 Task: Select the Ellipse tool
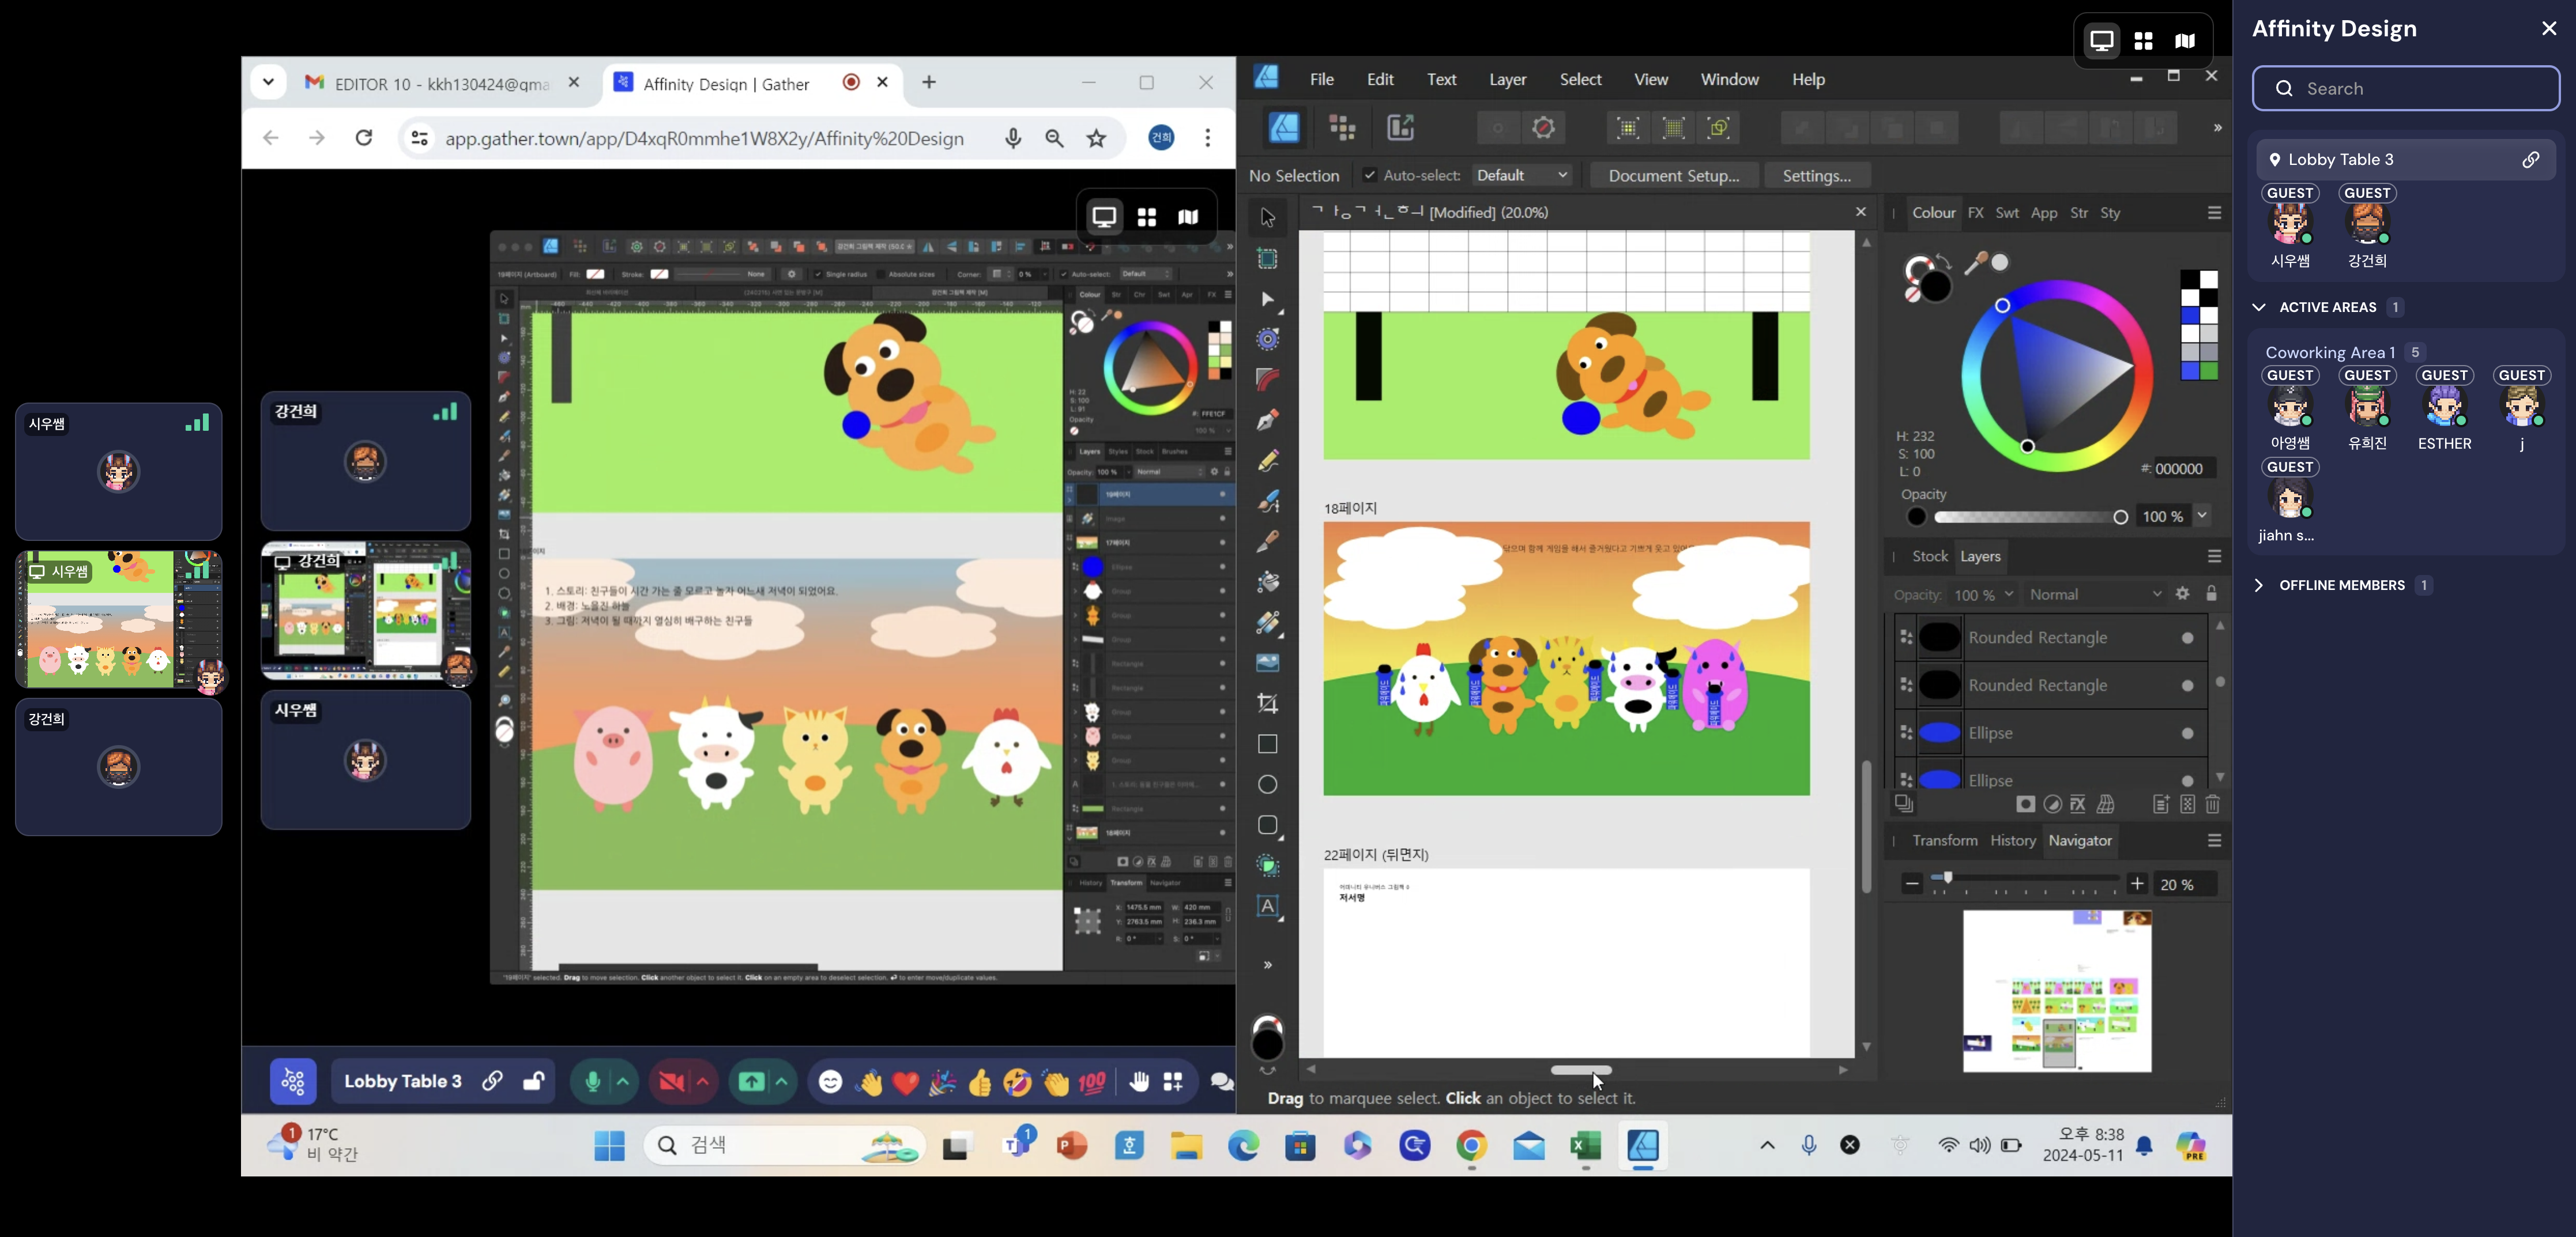(1267, 784)
